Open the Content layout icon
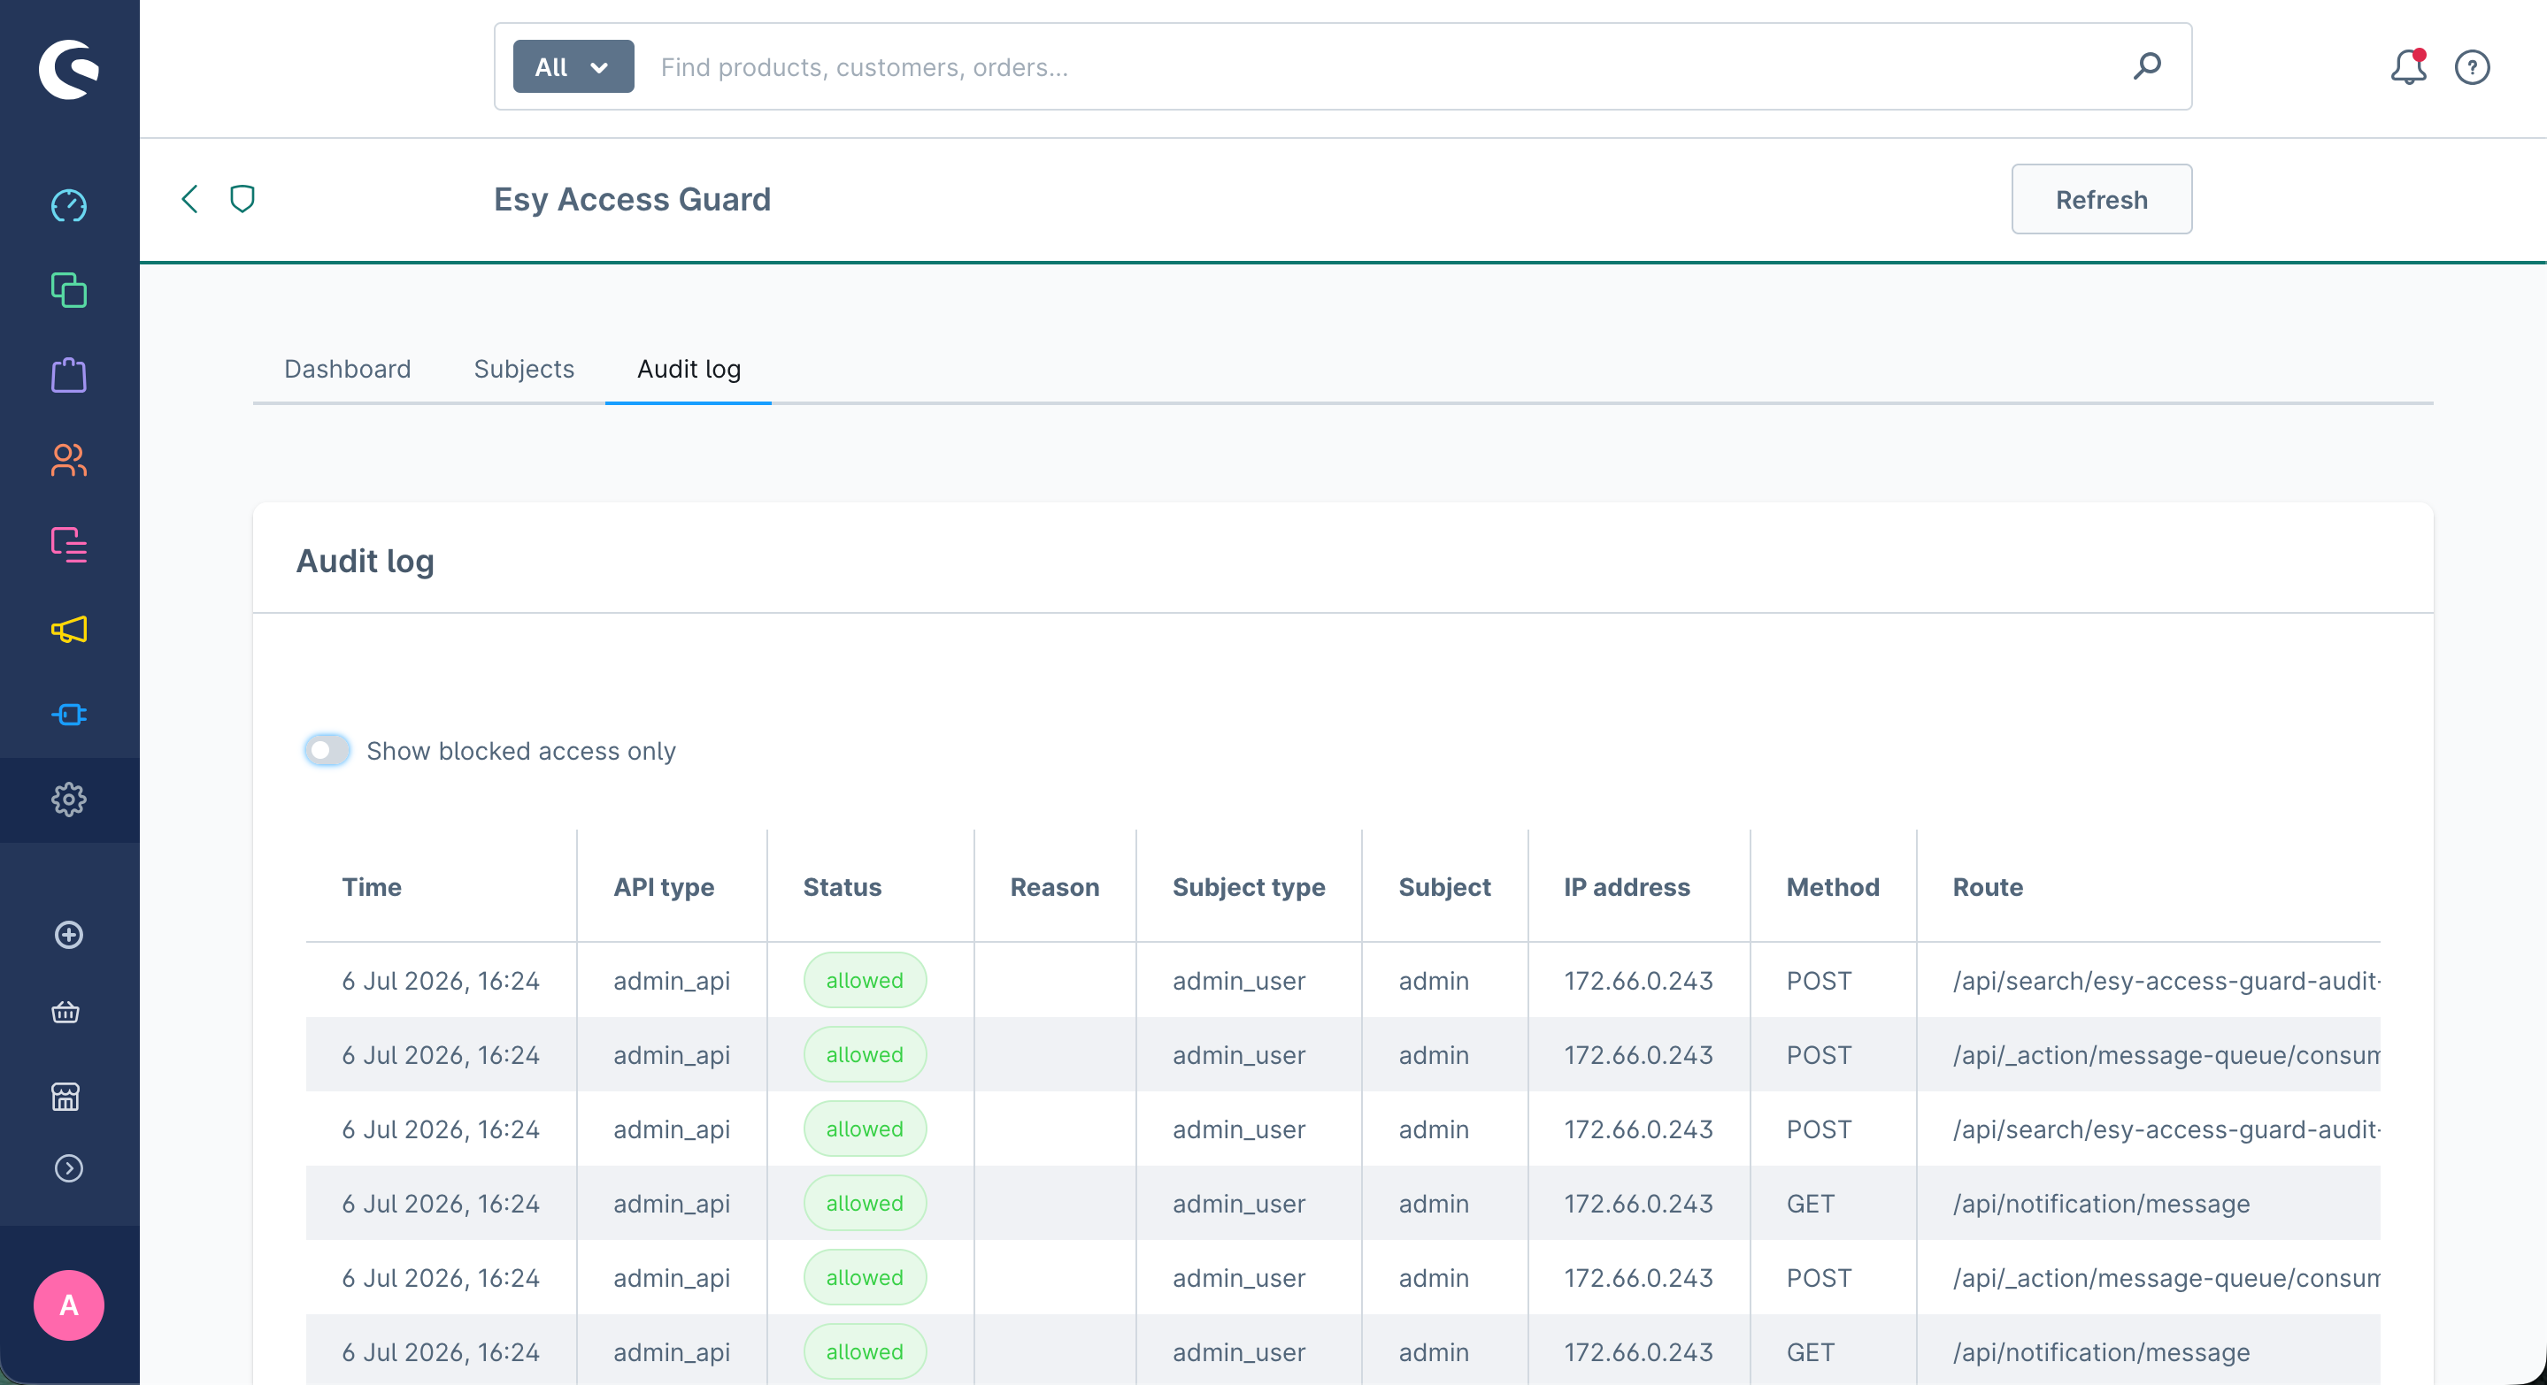The image size is (2547, 1385). click(68, 544)
